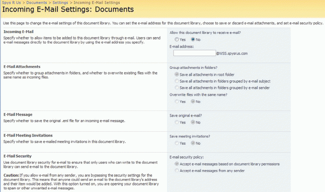The width and height of the screenshot is (325, 192).
Task: Choose Save all attachments in root folder
Action: [x=177, y=75]
